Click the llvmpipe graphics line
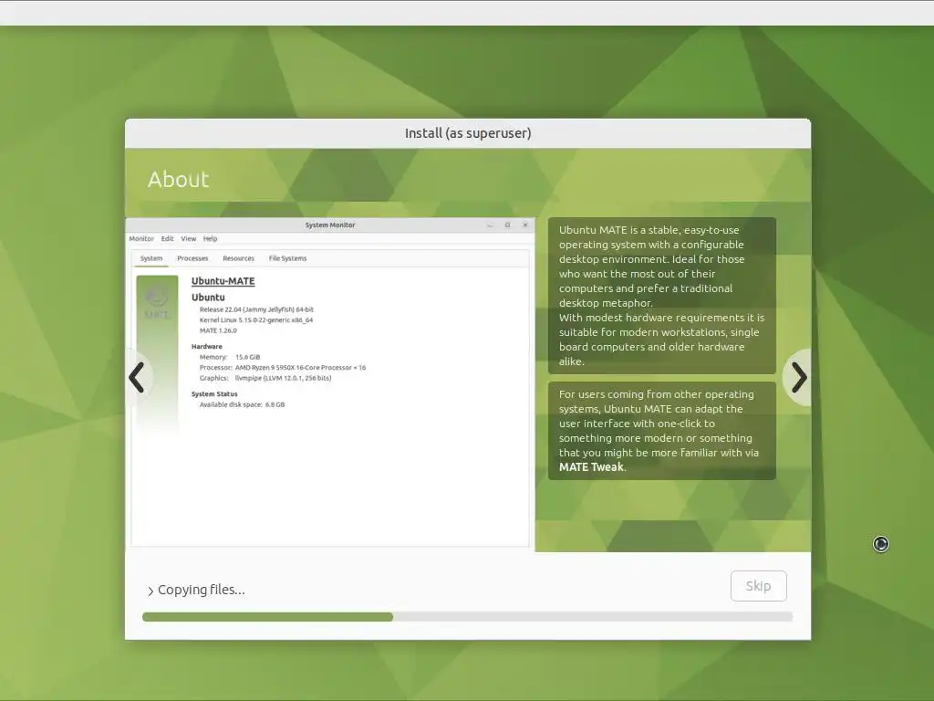The height and width of the screenshot is (701, 934). pyautogui.click(x=265, y=378)
